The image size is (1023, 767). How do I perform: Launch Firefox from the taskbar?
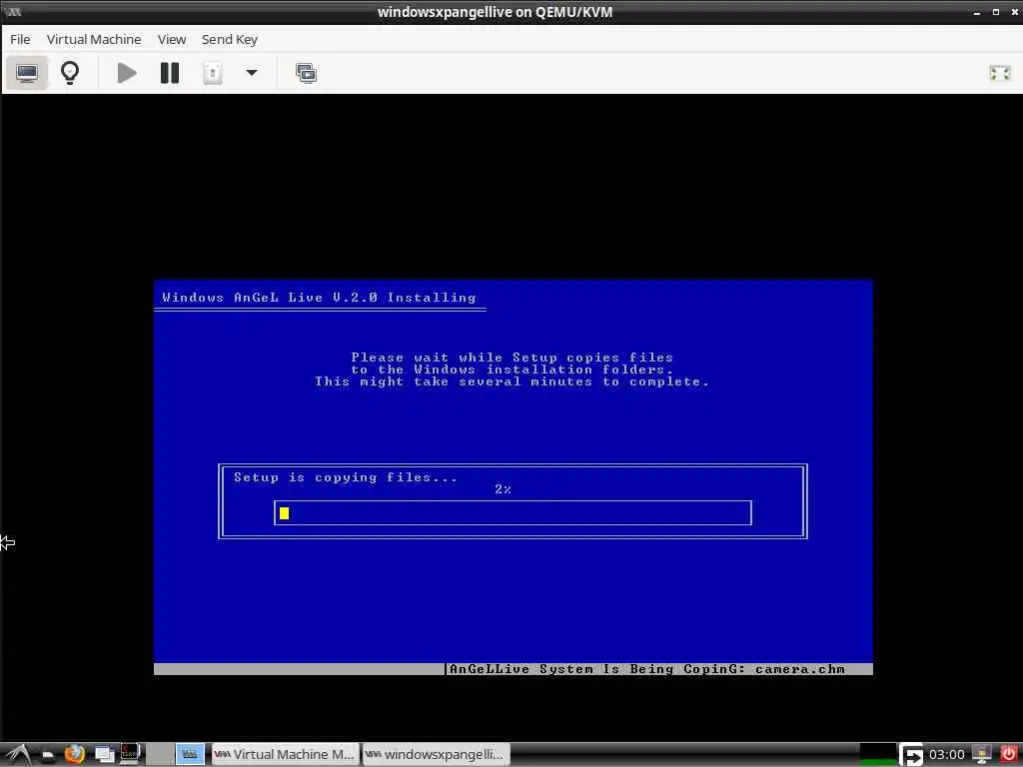click(x=74, y=755)
